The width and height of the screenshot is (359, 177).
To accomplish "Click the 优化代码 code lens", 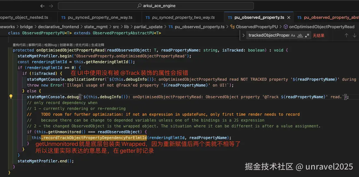I will pos(81,45).
